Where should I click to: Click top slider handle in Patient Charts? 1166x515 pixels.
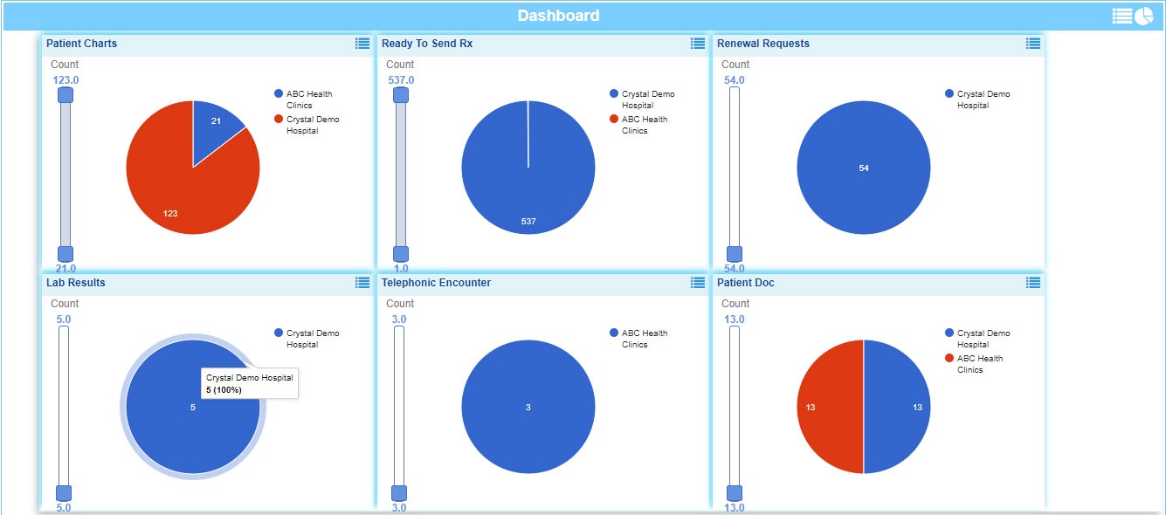[x=66, y=95]
